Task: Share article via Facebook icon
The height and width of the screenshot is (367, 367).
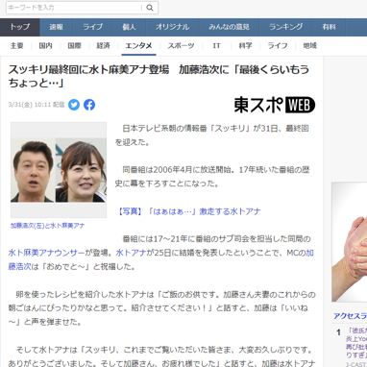Action: 89,105
